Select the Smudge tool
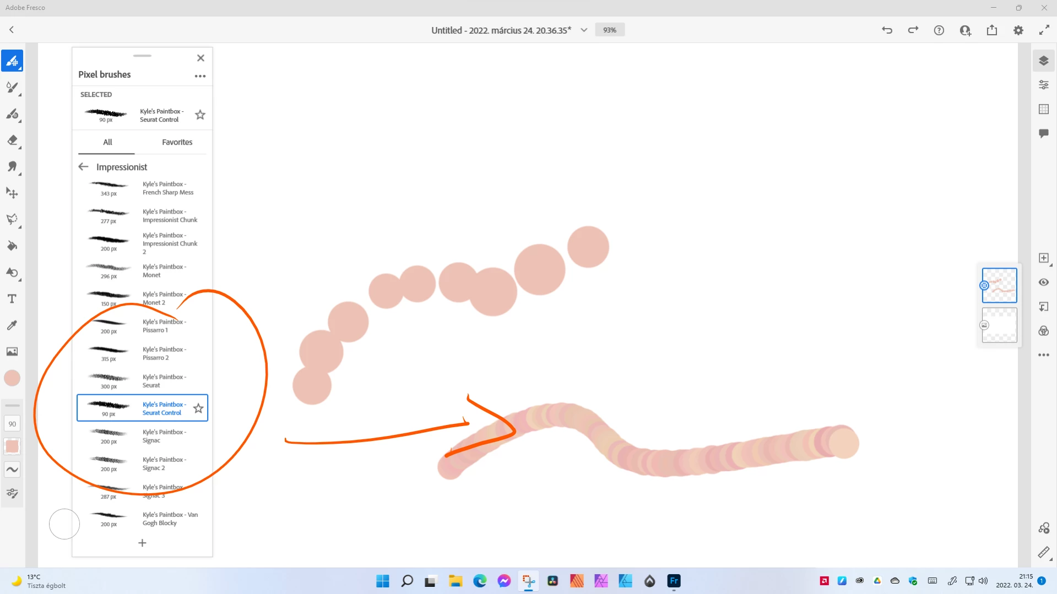 click(12, 167)
